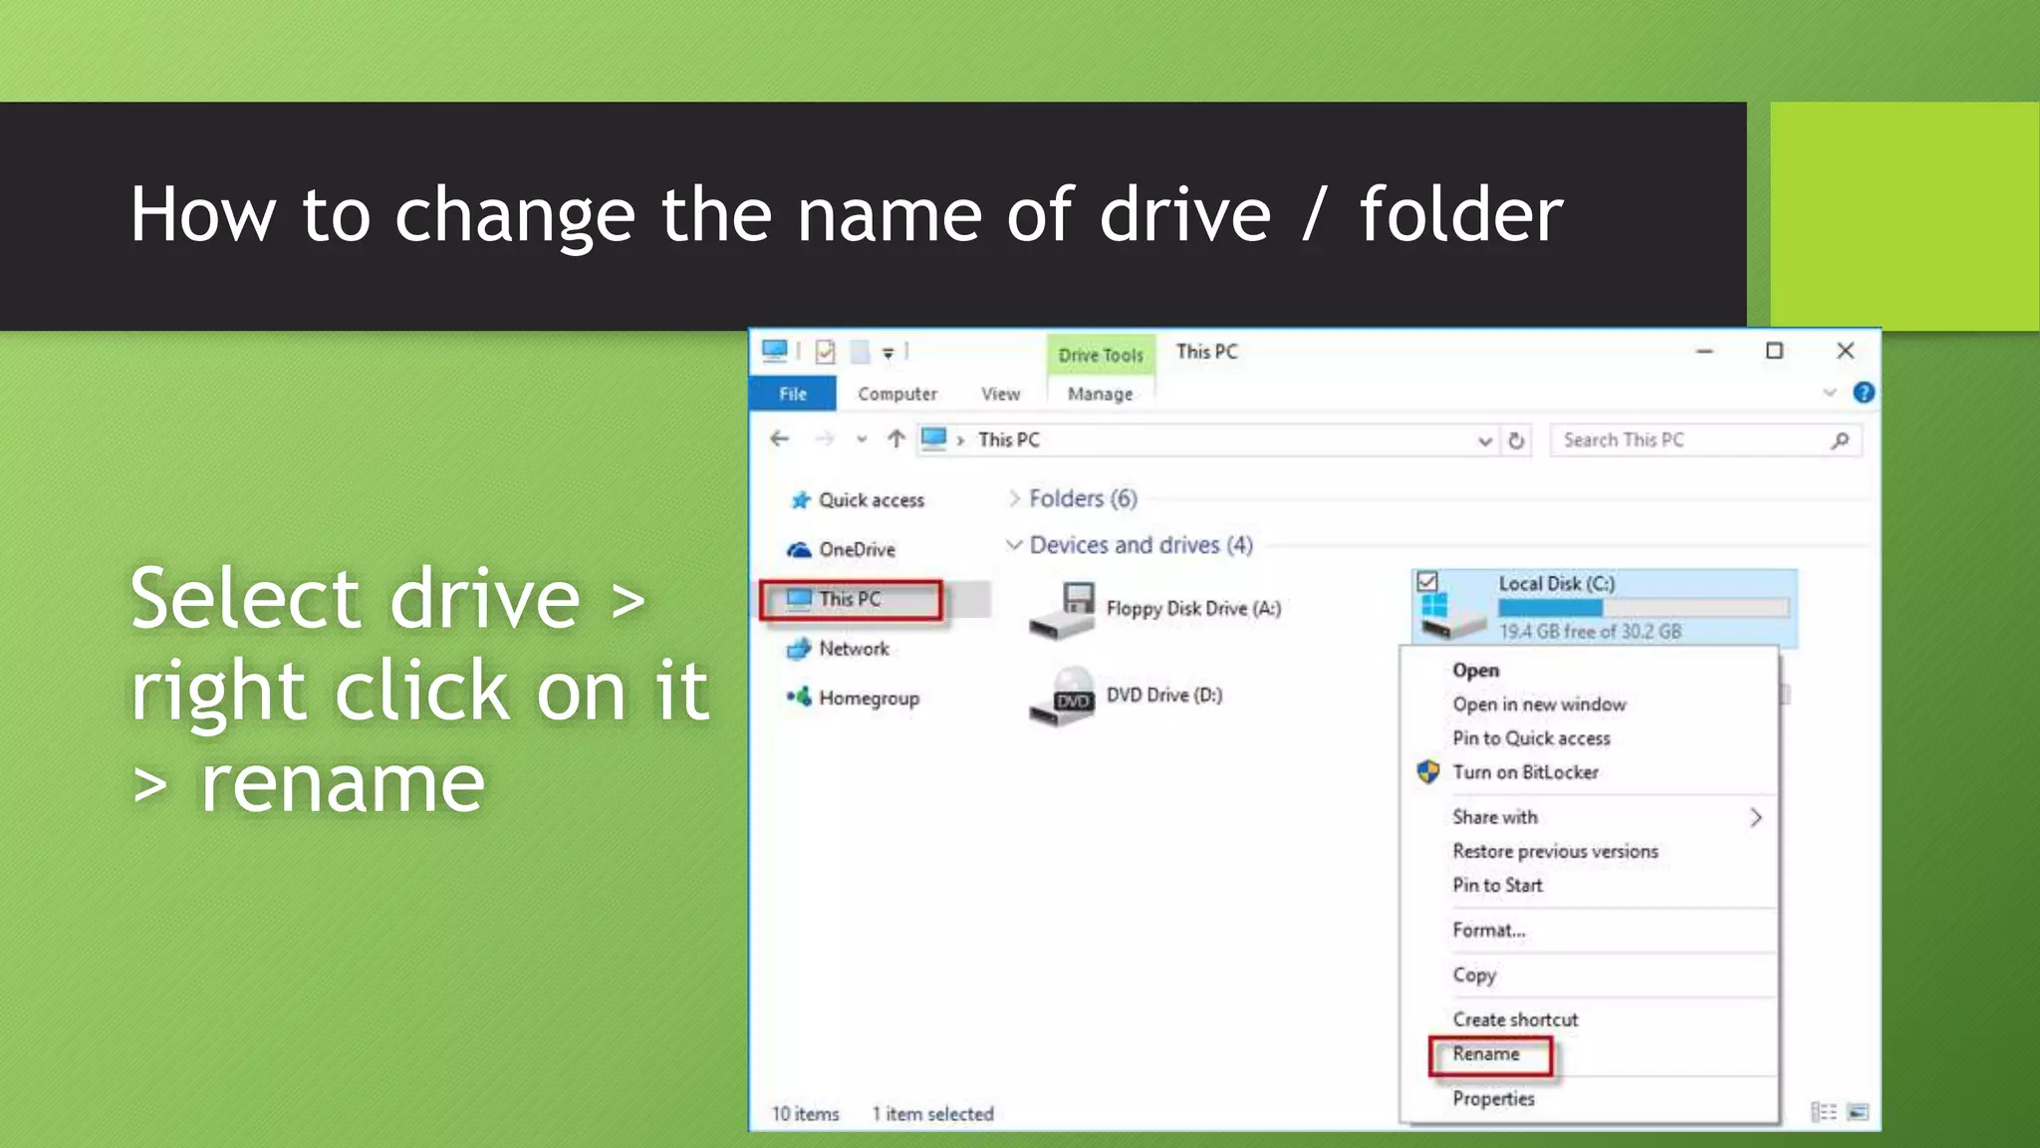Go up one level with the up arrow
This screenshot has width=2040, height=1148.
[895, 439]
